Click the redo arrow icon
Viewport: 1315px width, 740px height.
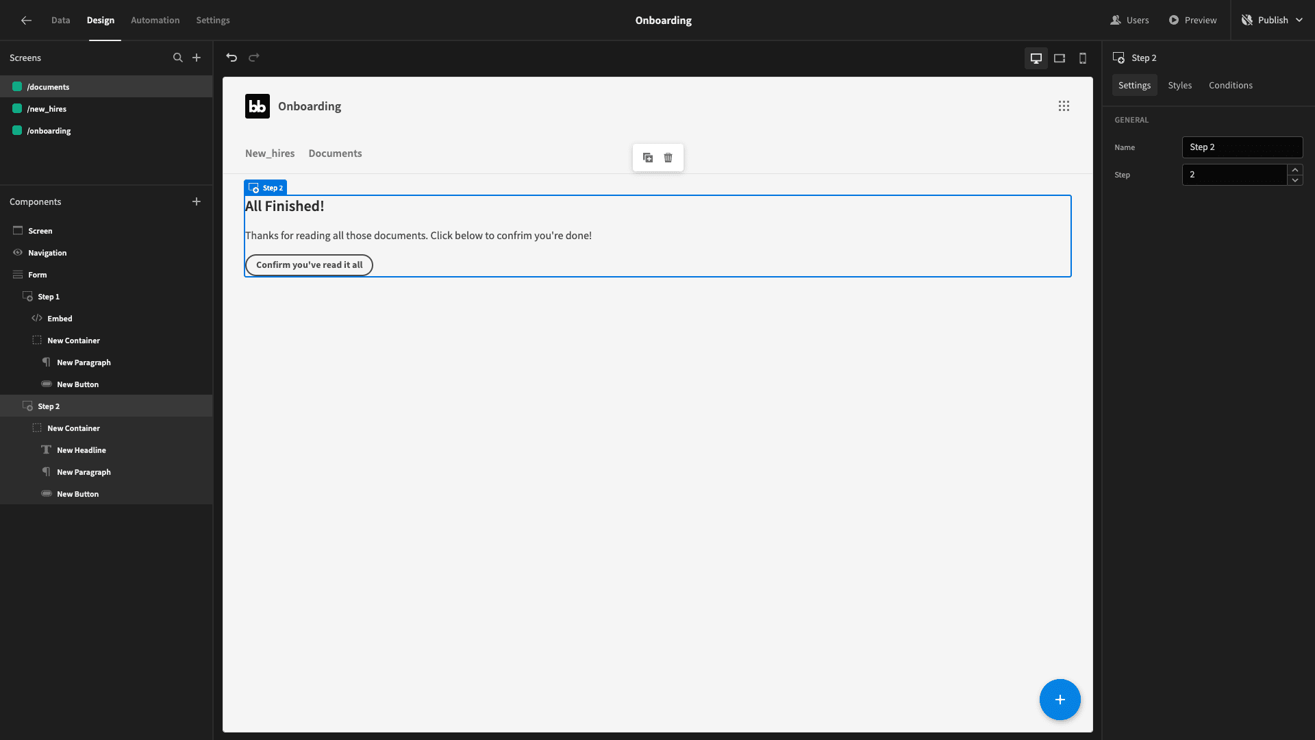[254, 58]
